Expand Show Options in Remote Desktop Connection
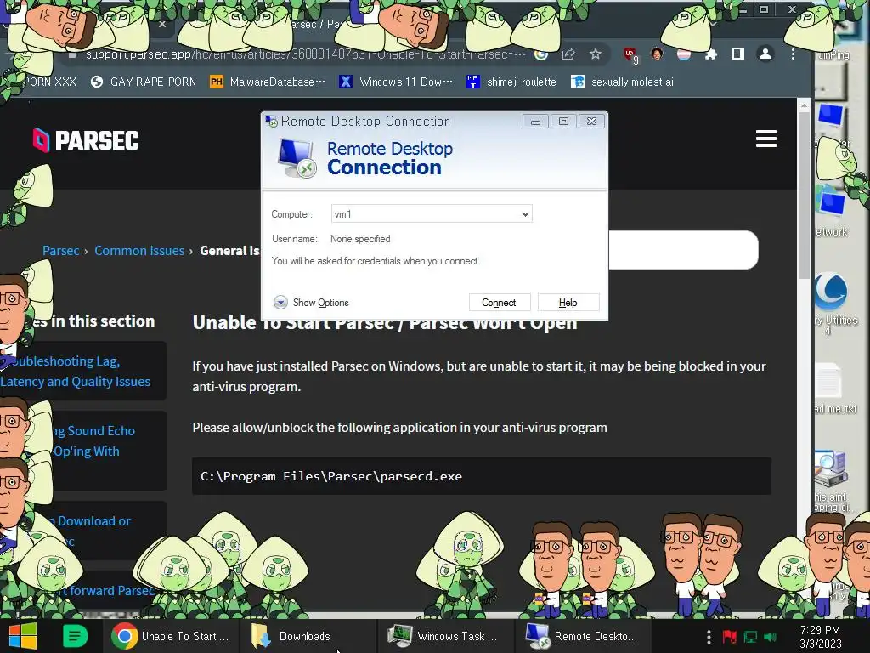 coord(311,303)
